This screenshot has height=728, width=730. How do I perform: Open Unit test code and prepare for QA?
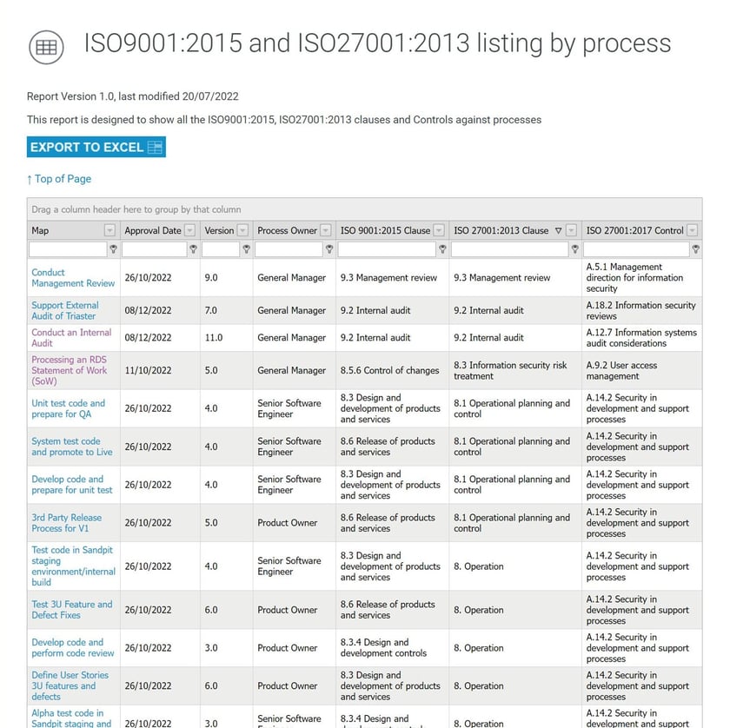click(69, 408)
